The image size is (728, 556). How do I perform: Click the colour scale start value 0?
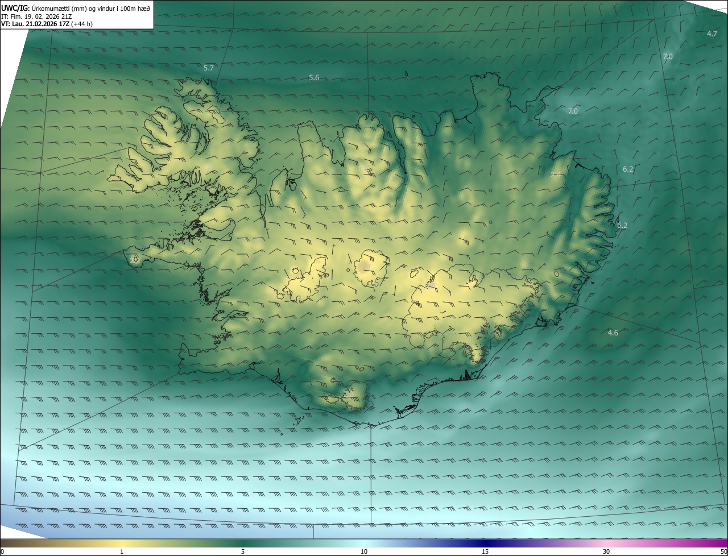point(2,551)
